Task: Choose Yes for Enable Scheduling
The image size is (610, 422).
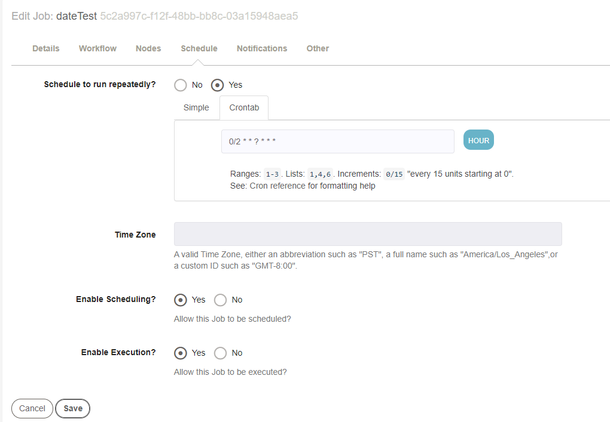Action: [181, 300]
